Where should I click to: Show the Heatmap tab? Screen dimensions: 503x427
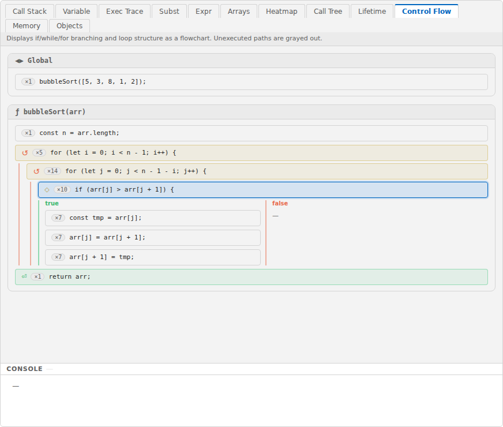[x=281, y=11]
